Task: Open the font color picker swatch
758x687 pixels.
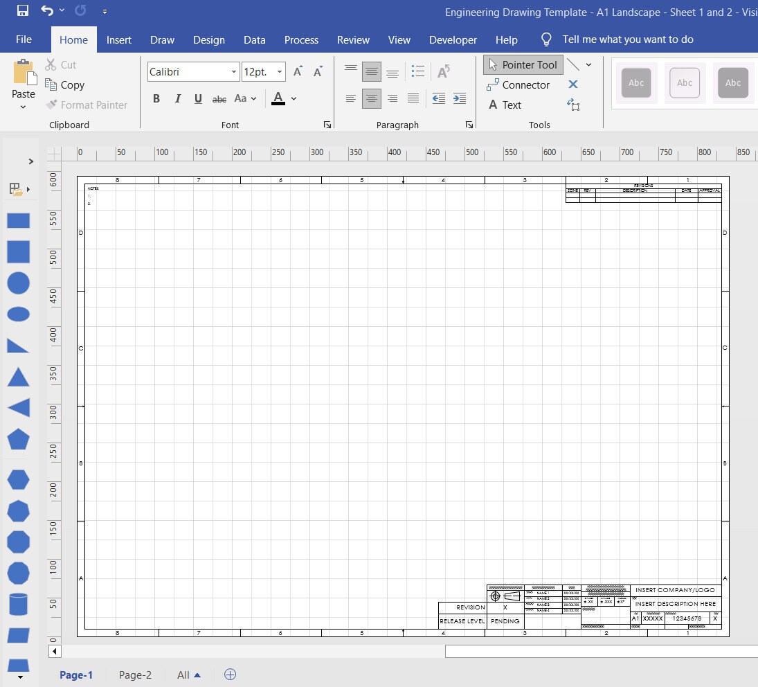Action: click(280, 98)
